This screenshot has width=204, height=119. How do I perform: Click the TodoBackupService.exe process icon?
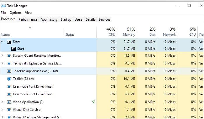tap(9, 71)
